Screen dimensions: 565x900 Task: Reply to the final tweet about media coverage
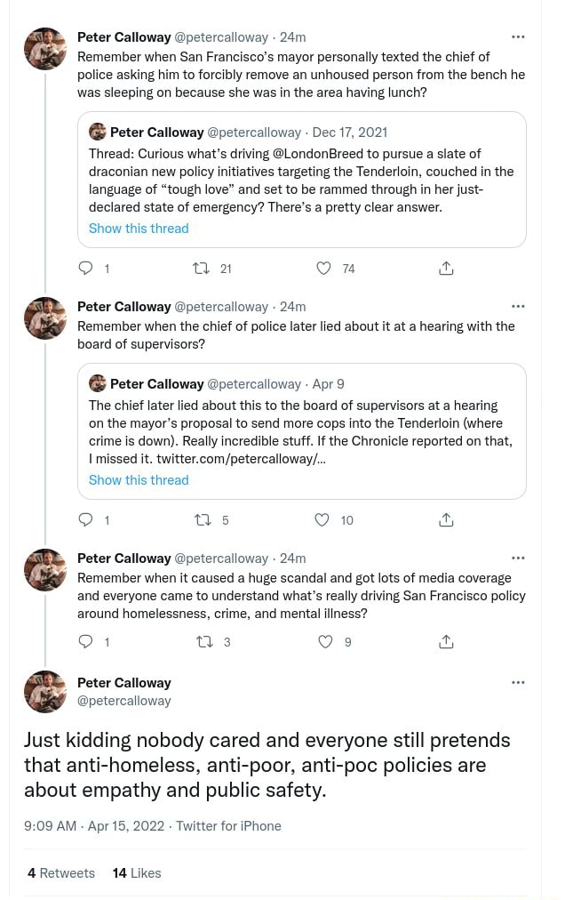[85, 641]
